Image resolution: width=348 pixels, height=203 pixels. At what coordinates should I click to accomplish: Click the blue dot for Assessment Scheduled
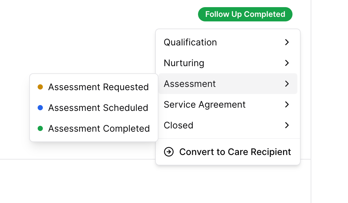coord(40,108)
